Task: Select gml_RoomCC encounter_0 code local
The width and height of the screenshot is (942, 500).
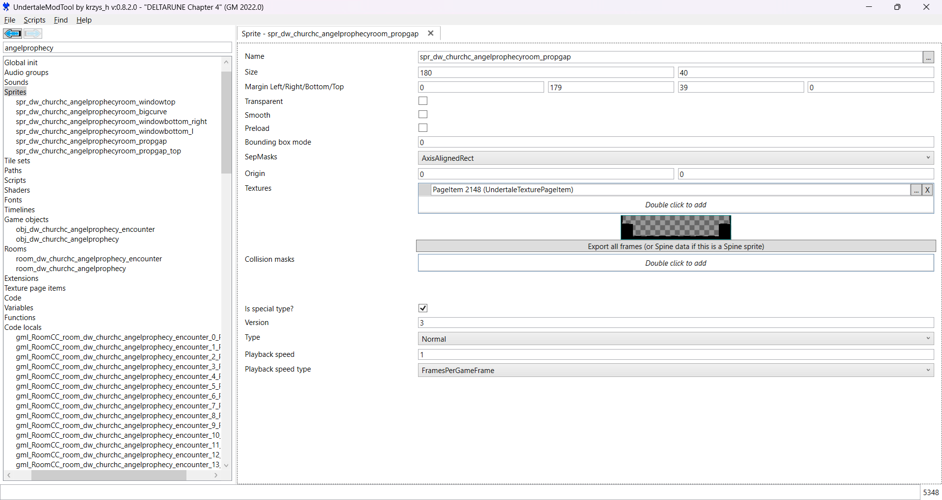Action: tap(118, 337)
